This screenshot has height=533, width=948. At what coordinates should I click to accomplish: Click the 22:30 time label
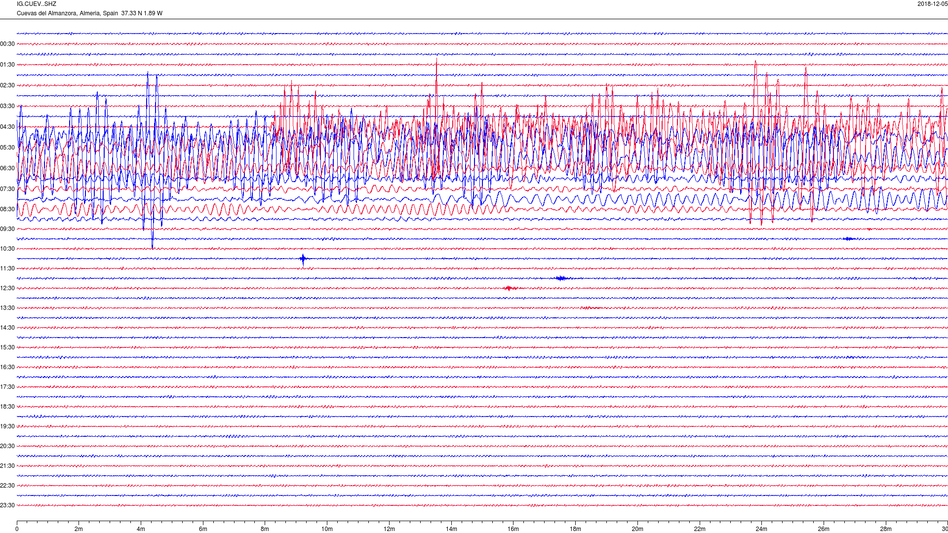7,486
